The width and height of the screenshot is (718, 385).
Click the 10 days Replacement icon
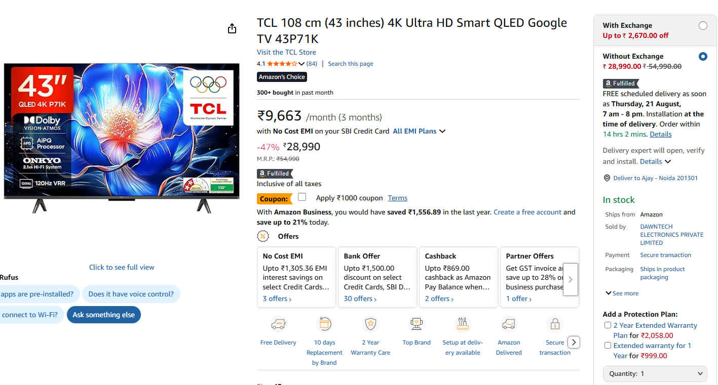[324, 324]
